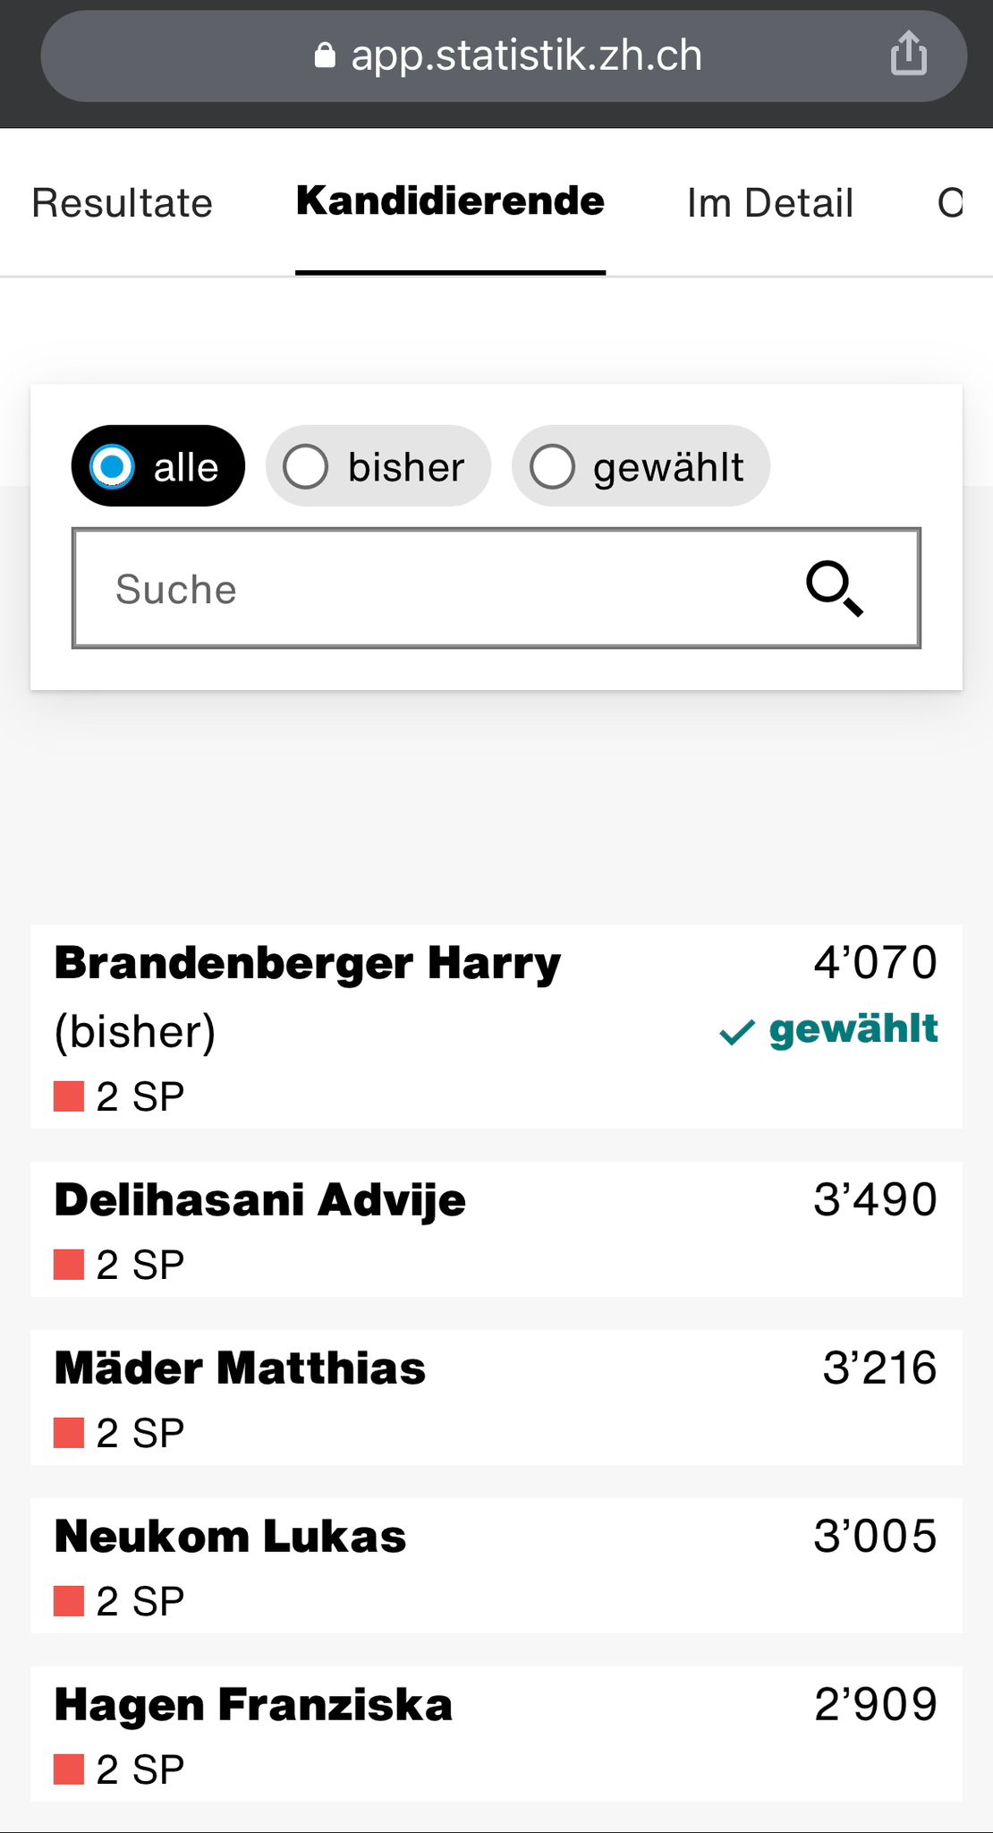
Task: Open candidate Delihasani Advije entry
Action: 259,1200
